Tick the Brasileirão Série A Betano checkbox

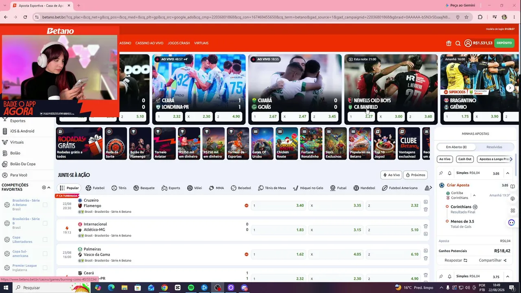[x=45, y=205]
